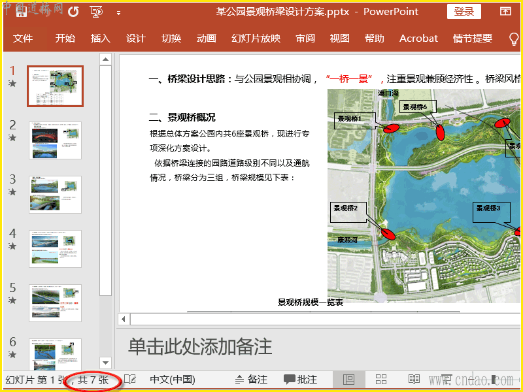The image size is (523, 392).
Task: Click the 中文(中国) language indicator
Action: 173,380
